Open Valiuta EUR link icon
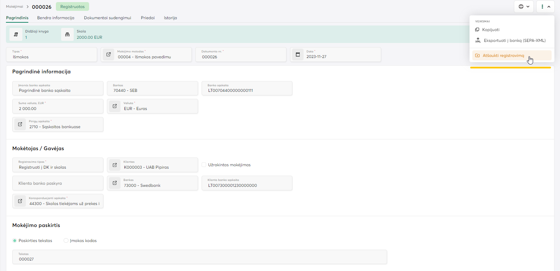 coord(115,106)
